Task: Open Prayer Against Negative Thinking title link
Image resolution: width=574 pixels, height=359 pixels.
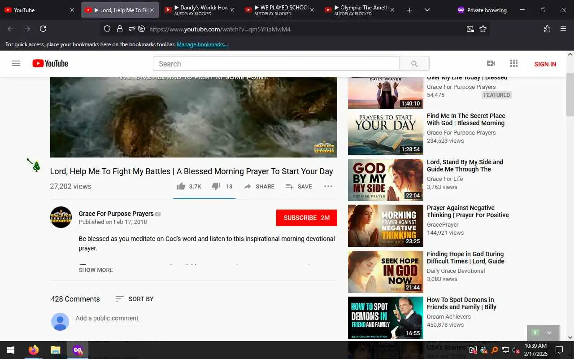Action: pyautogui.click(x=468, y=211)
